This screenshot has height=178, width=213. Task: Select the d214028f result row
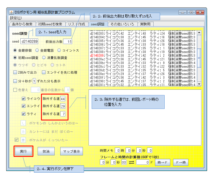pyautogui.click(x=143, y=78)
